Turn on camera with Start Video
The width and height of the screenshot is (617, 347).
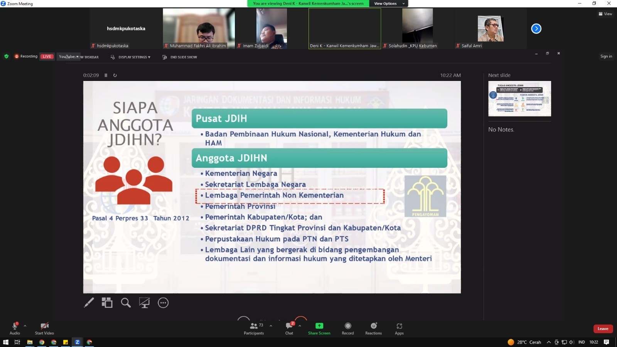(x=44, y=328)
